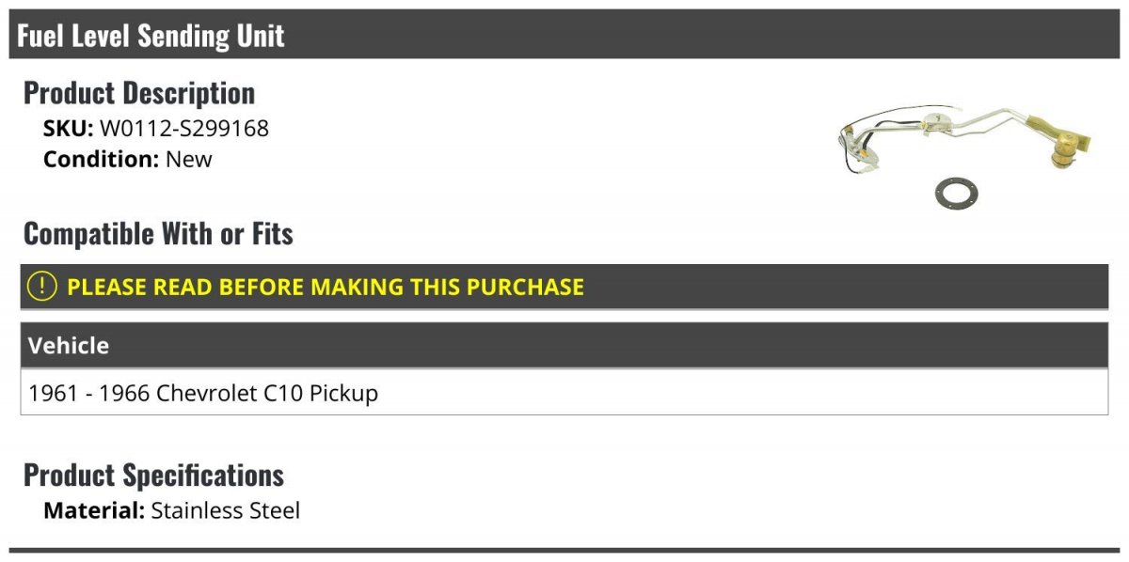Click the word New in Condition
This screenshot has height=562, width=1129.
[189, 159]
